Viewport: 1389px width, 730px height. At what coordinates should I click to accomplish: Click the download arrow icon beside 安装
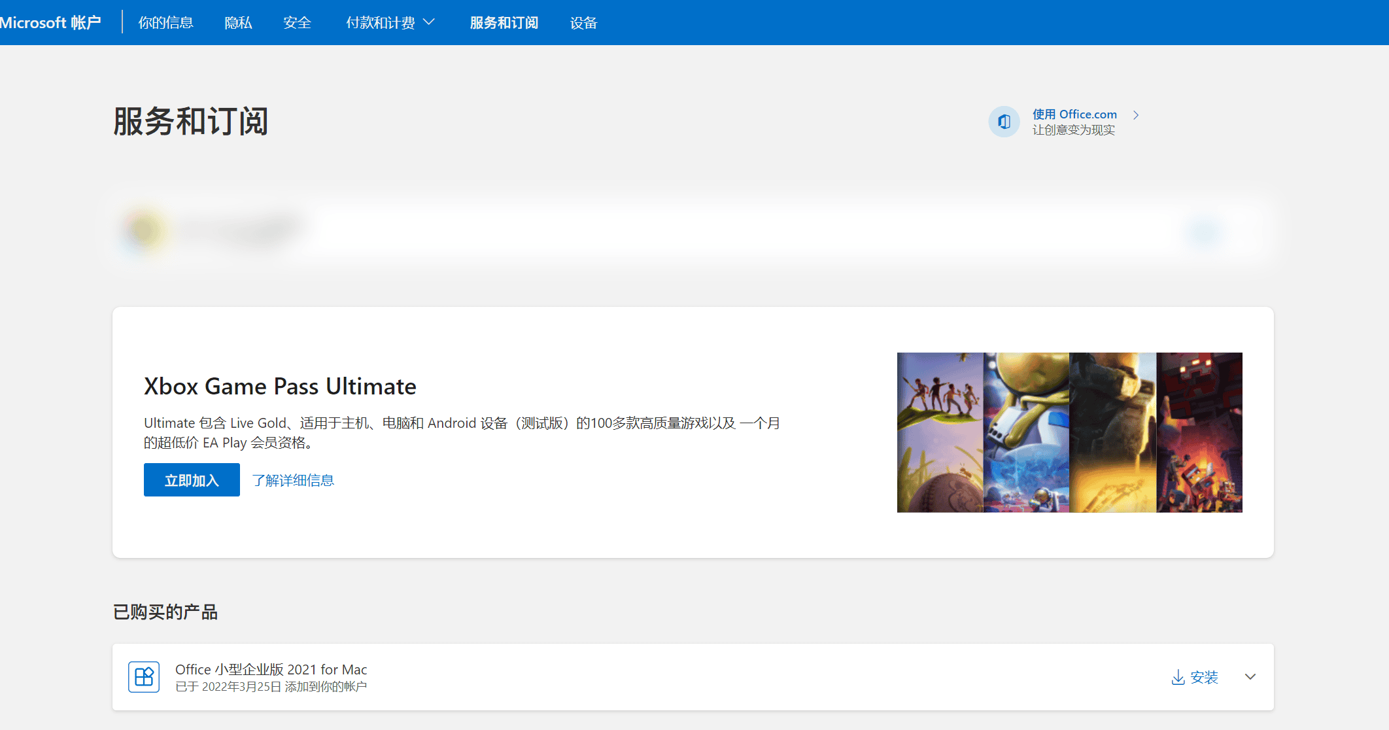[x=1178, y=677]
